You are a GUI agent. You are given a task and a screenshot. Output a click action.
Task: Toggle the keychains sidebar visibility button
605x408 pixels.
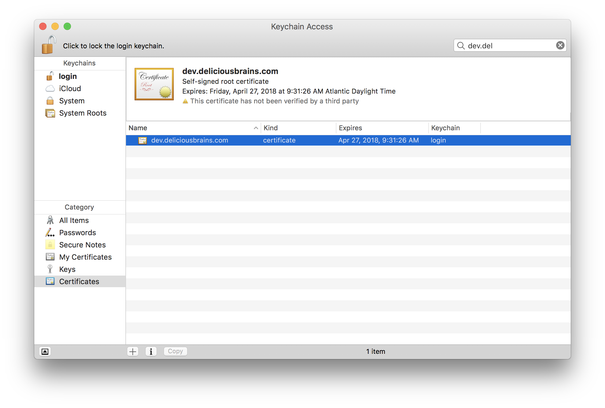point(45,352)
